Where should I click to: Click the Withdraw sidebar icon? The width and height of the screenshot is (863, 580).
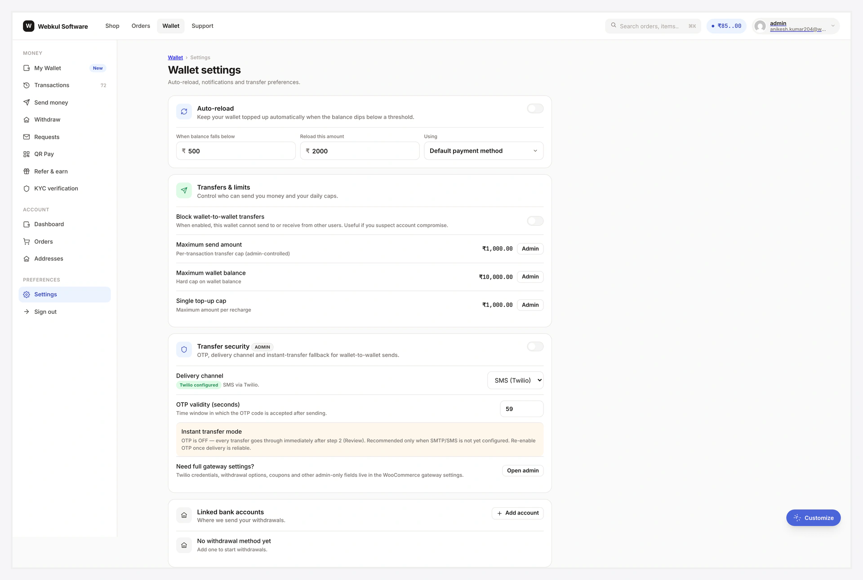(x=27, y=120)
